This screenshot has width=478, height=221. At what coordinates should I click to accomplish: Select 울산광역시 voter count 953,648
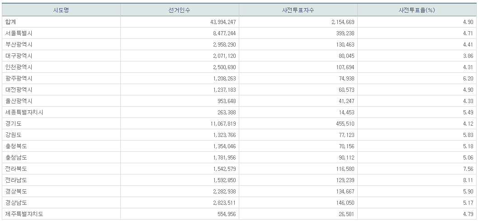pos(224,101)
